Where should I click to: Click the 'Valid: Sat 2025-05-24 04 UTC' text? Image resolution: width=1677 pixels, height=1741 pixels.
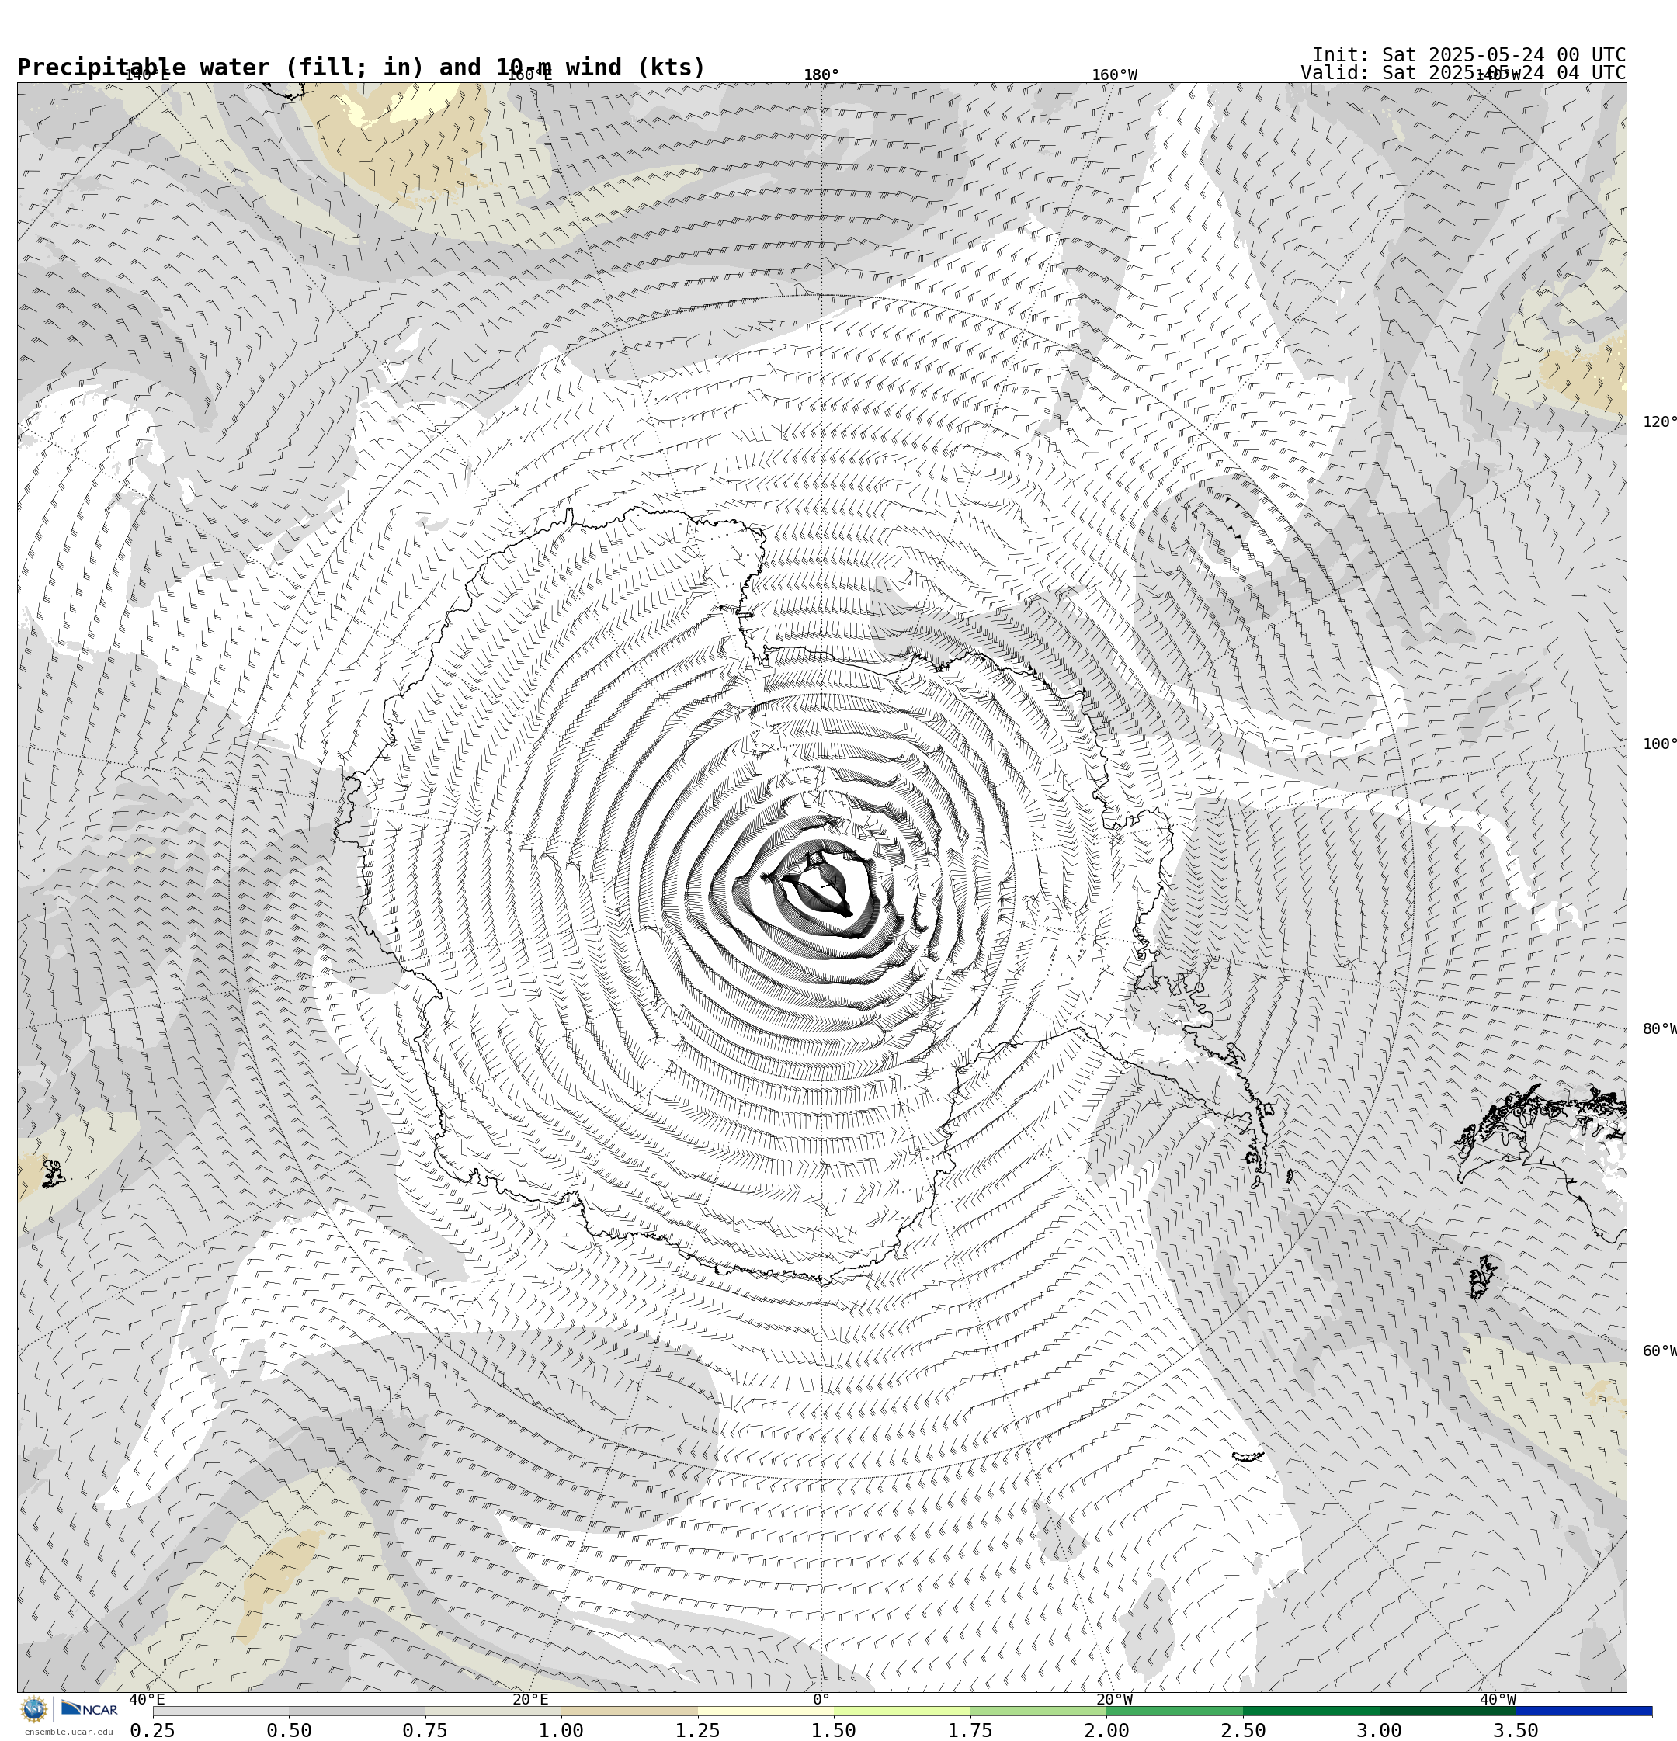tap(1463, 73)
